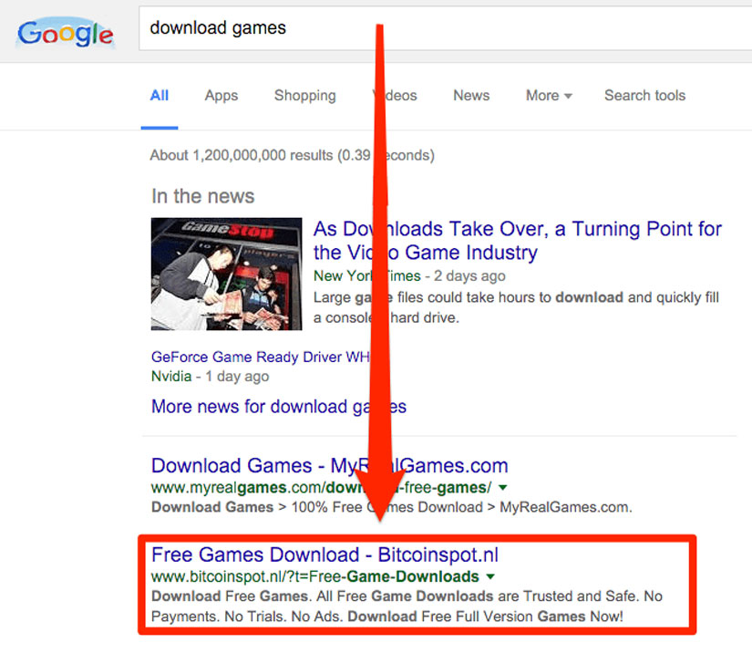Click the GameStop news thumbnail image
Image resolution: width=752 pixels, height=653 pixels.
[226, 274]
